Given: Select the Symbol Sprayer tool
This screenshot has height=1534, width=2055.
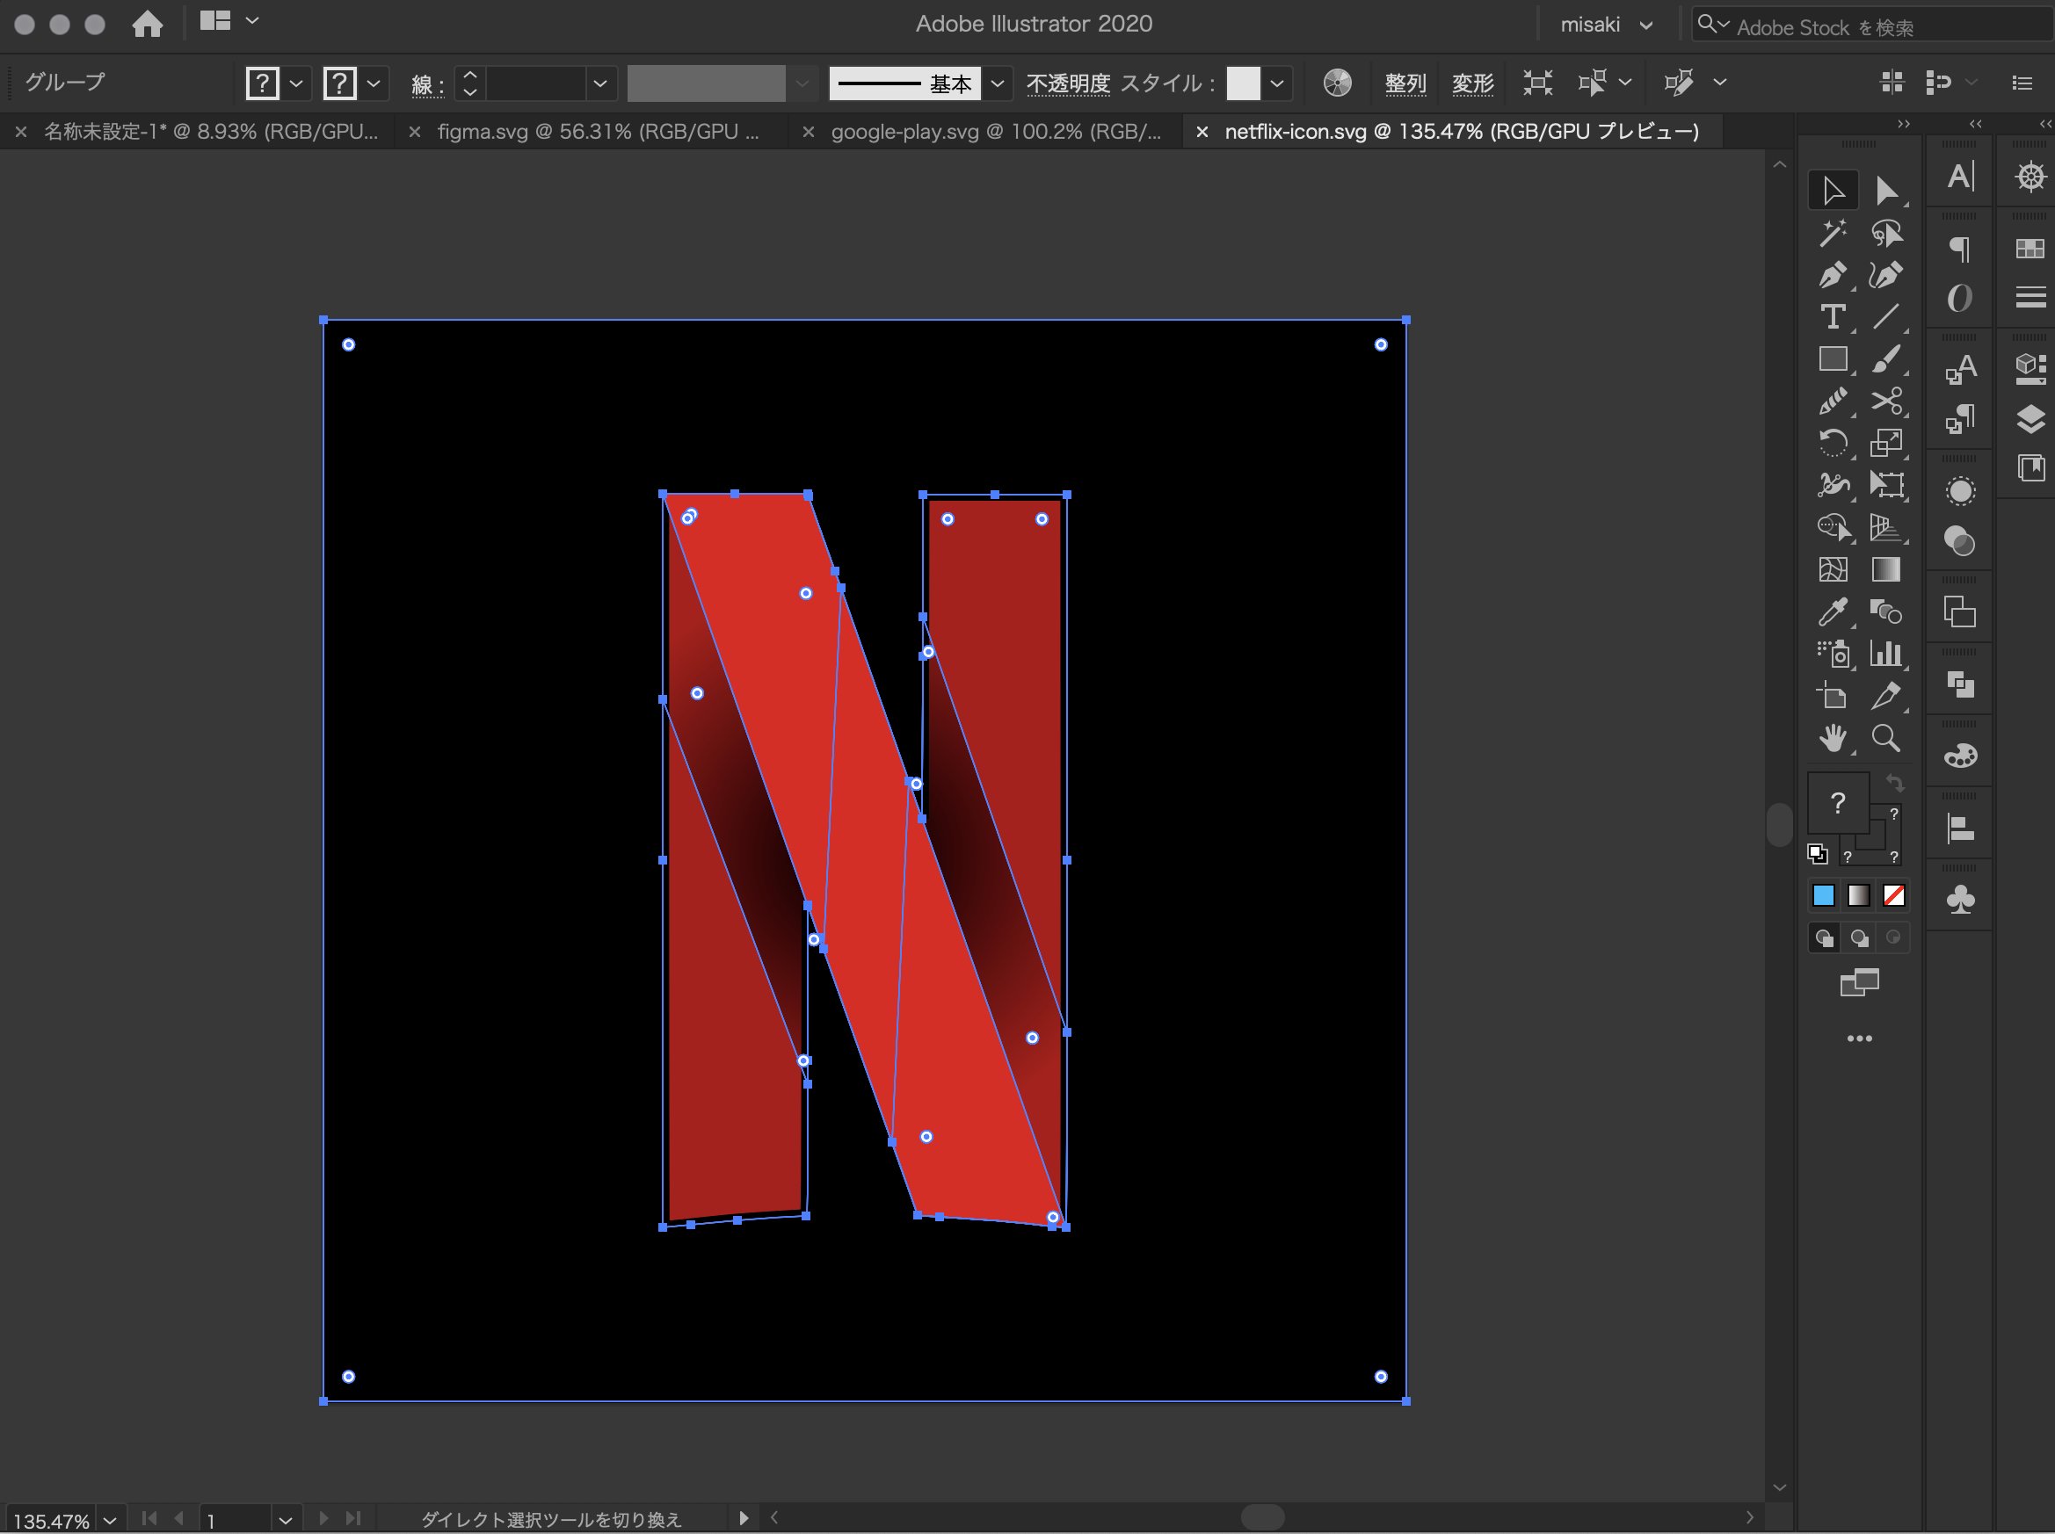Looking at the screenshot, I should [1832, 654].
